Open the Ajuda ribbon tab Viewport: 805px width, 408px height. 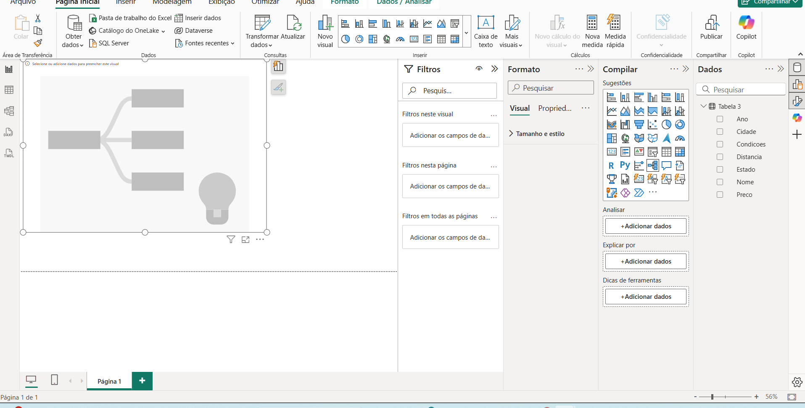[305, 2]
